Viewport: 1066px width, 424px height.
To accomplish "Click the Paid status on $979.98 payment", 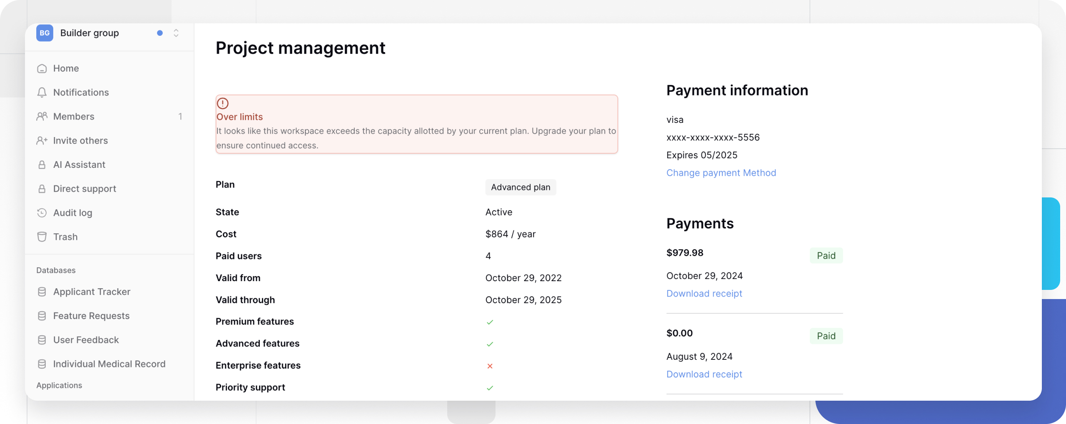I will [826, 256].
